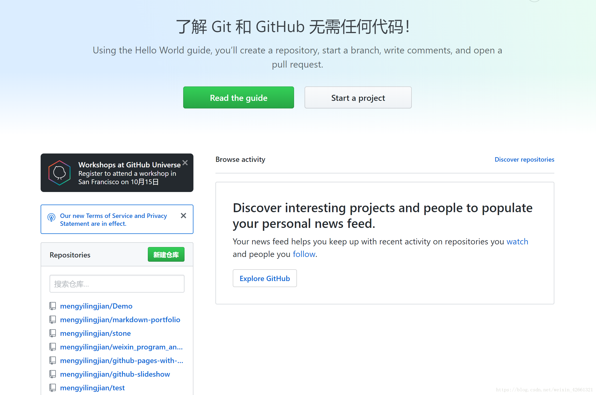The height and width of the screenshot is (395, 596).
Task: Open the Terms of Service and Privacy link
Action: coord(113,220)
